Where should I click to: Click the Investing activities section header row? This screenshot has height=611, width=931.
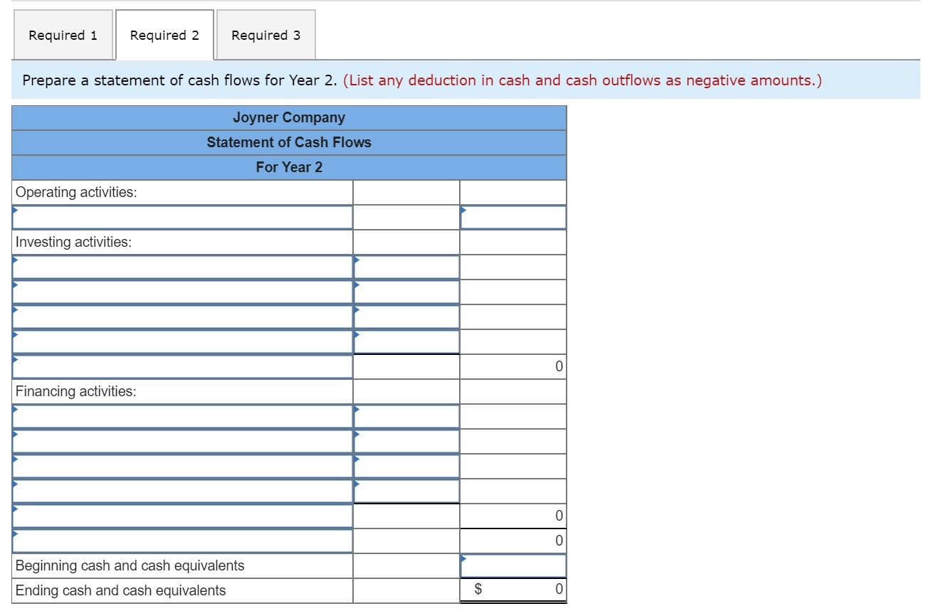[182, 242]
